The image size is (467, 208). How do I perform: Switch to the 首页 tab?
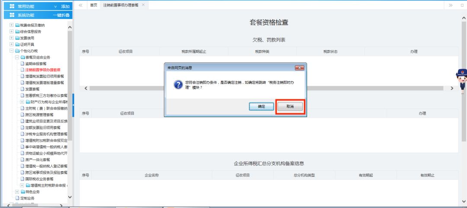pos(93,5)
